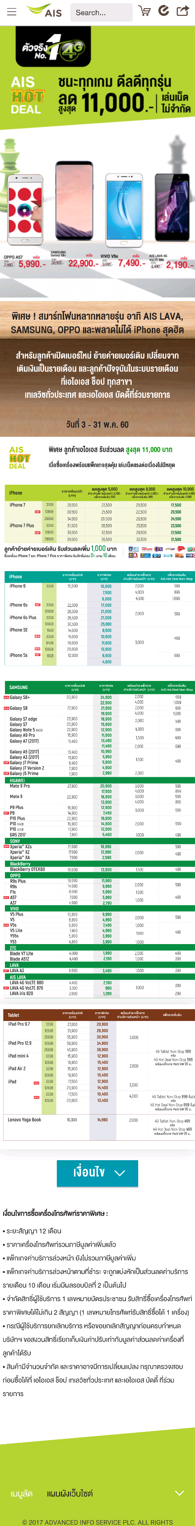Click the AIS HOT DEAL small logo
Viewport: 195px width, 1526px height.
[x=19, y=457]
